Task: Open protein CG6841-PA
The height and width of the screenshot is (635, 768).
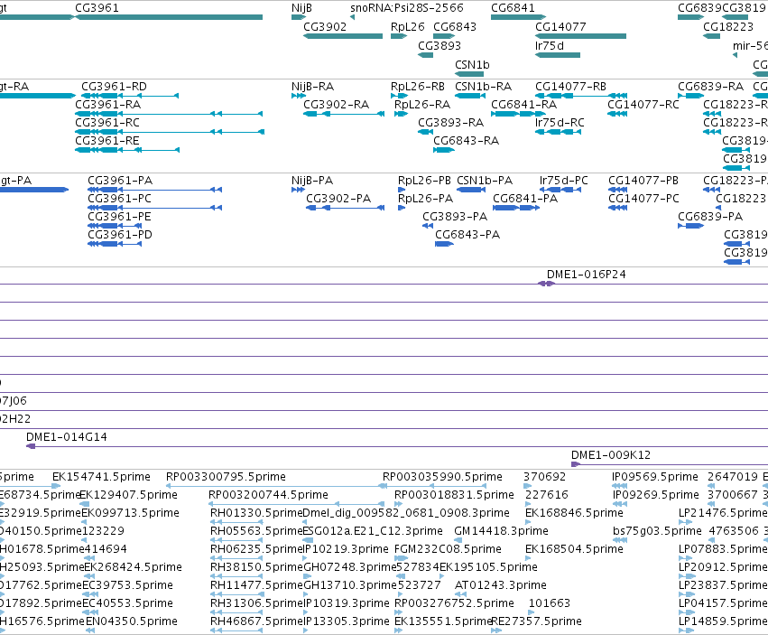Action: pos(525,199)
